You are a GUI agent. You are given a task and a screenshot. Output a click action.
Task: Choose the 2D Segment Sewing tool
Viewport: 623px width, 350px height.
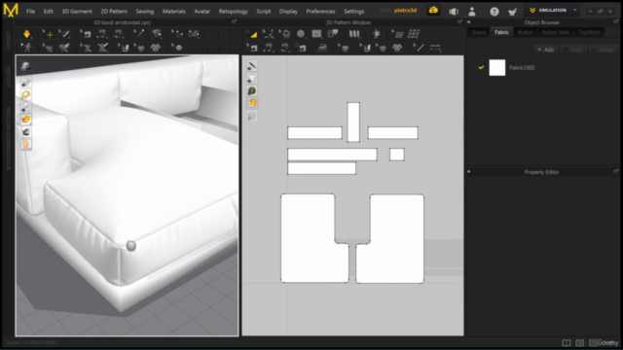[269, 48]
